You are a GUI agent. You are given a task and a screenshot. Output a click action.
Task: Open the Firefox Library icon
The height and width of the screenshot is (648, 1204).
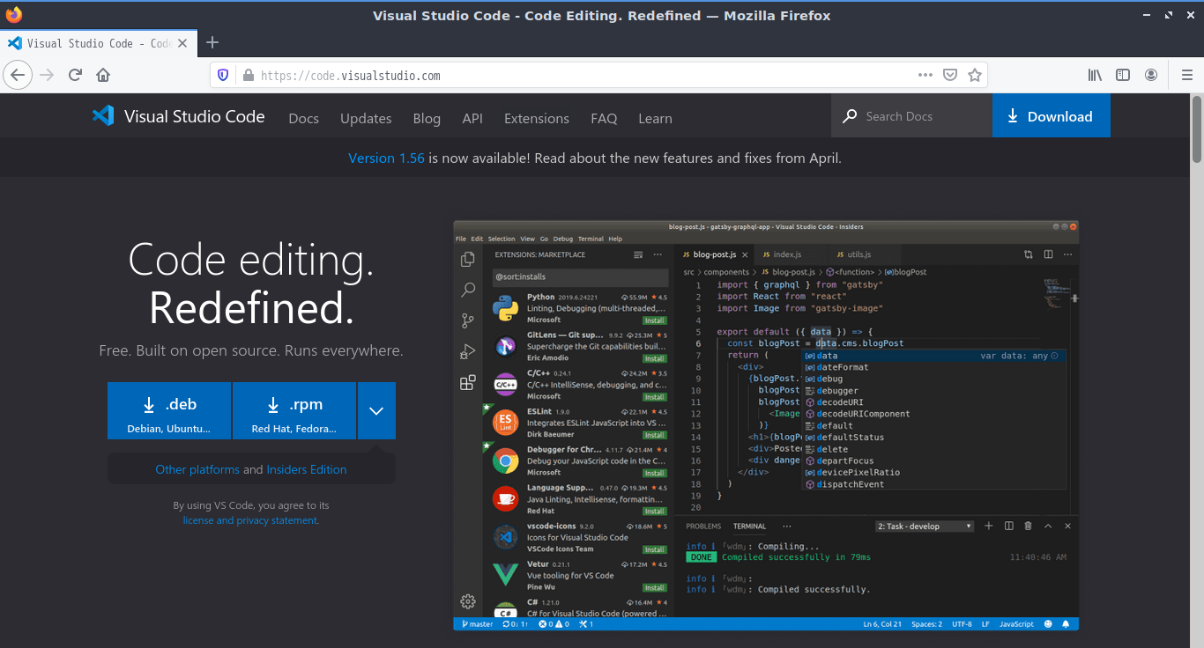pyautogui.click(x=1095, y=76)
